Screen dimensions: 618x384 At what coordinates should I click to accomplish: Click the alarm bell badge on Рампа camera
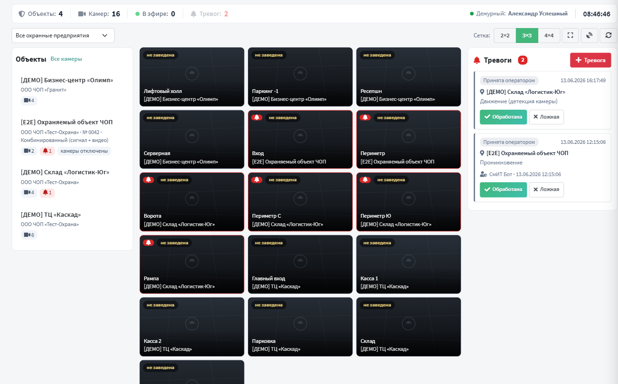[148, 242]
